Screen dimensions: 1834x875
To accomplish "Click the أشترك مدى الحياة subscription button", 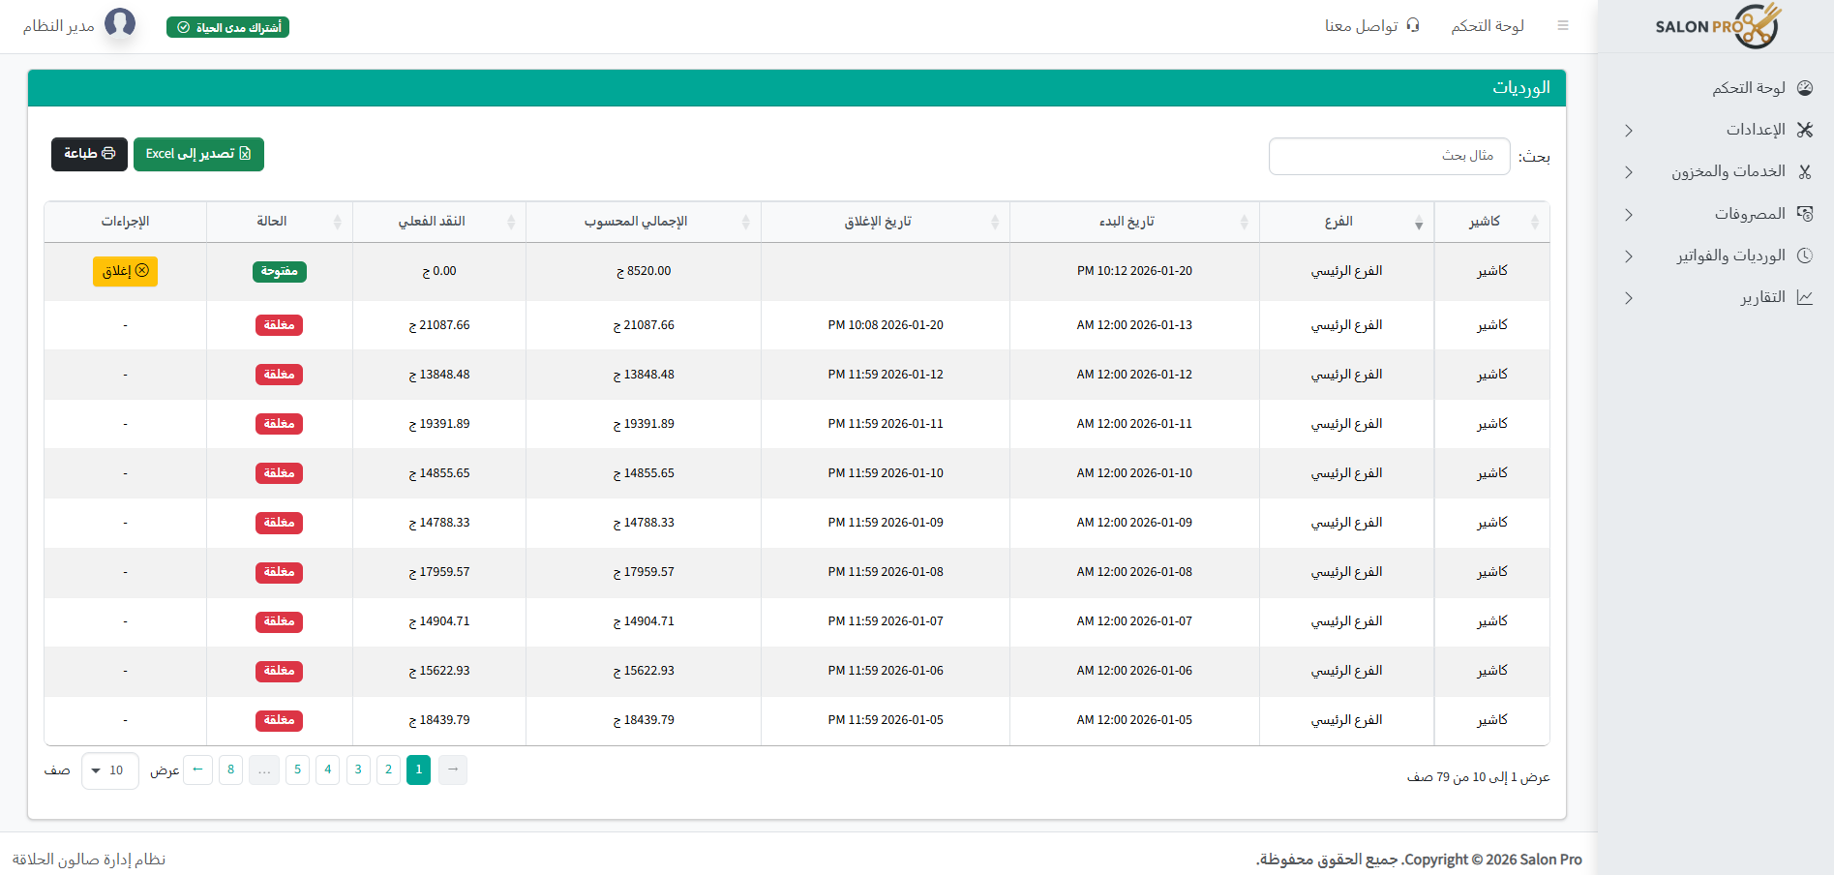I will click(227, 27).
